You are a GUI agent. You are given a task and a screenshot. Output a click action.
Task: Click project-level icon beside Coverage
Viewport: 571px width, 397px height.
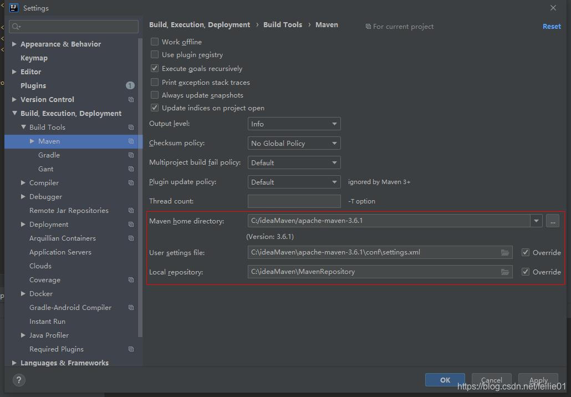pos(131,279)
